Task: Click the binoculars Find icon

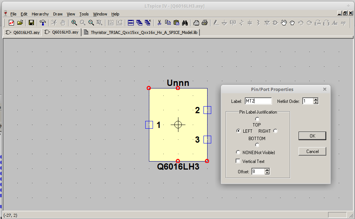Action: click(x=185, y=23)
